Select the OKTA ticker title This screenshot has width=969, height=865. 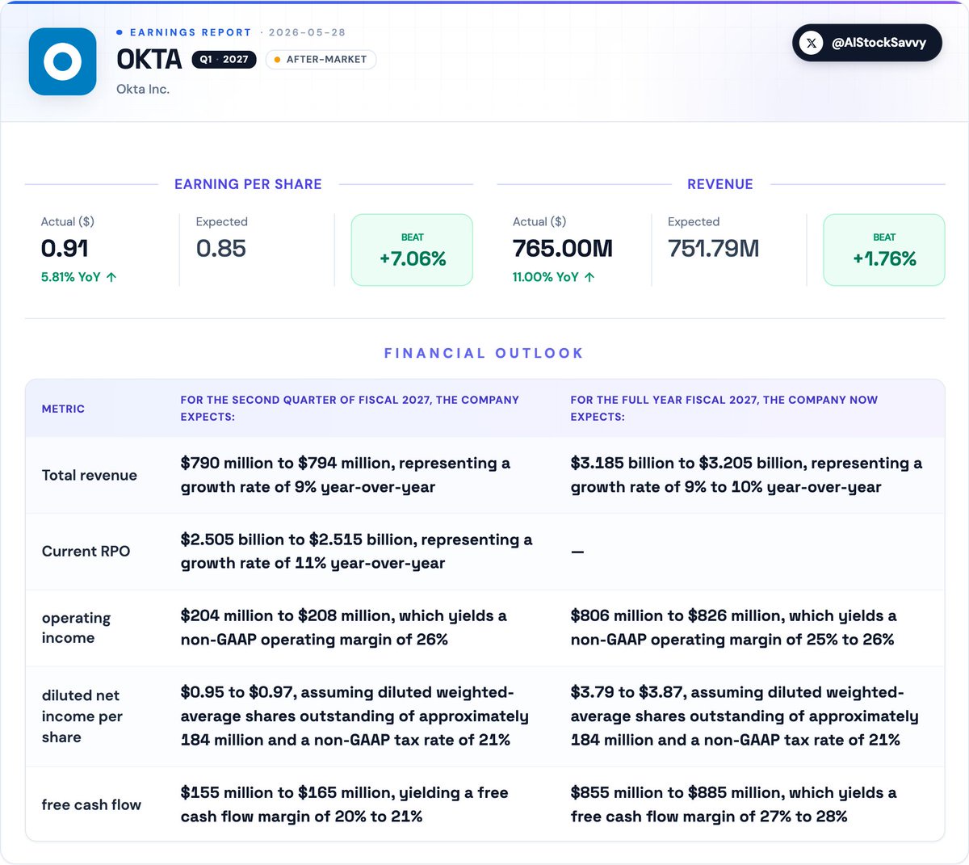click(x=149, y=59)
